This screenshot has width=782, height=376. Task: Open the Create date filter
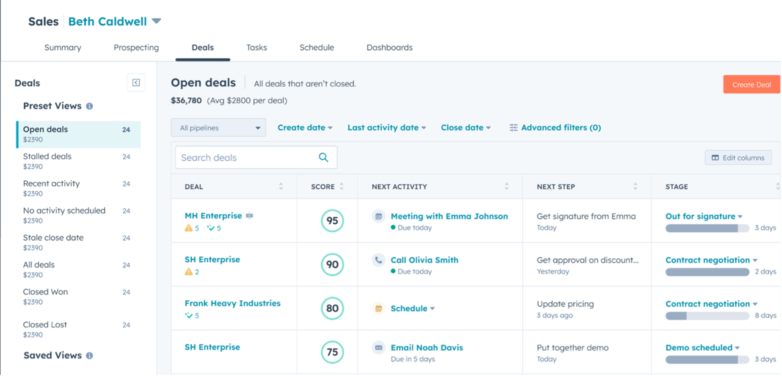tap(305, 127)
